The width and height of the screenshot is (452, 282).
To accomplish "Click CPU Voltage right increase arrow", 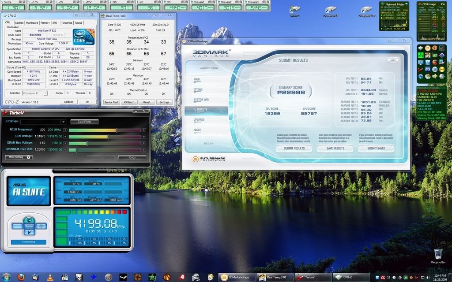I will tap(143, 137).
